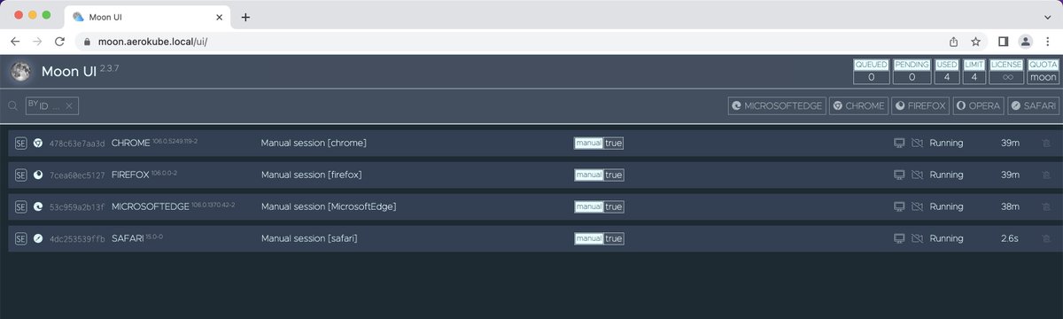Viewport: 1063px width, 319px height.
Task: Clear the BY ID filter chip
Action: pyautogui.click(x=70, y=106)
